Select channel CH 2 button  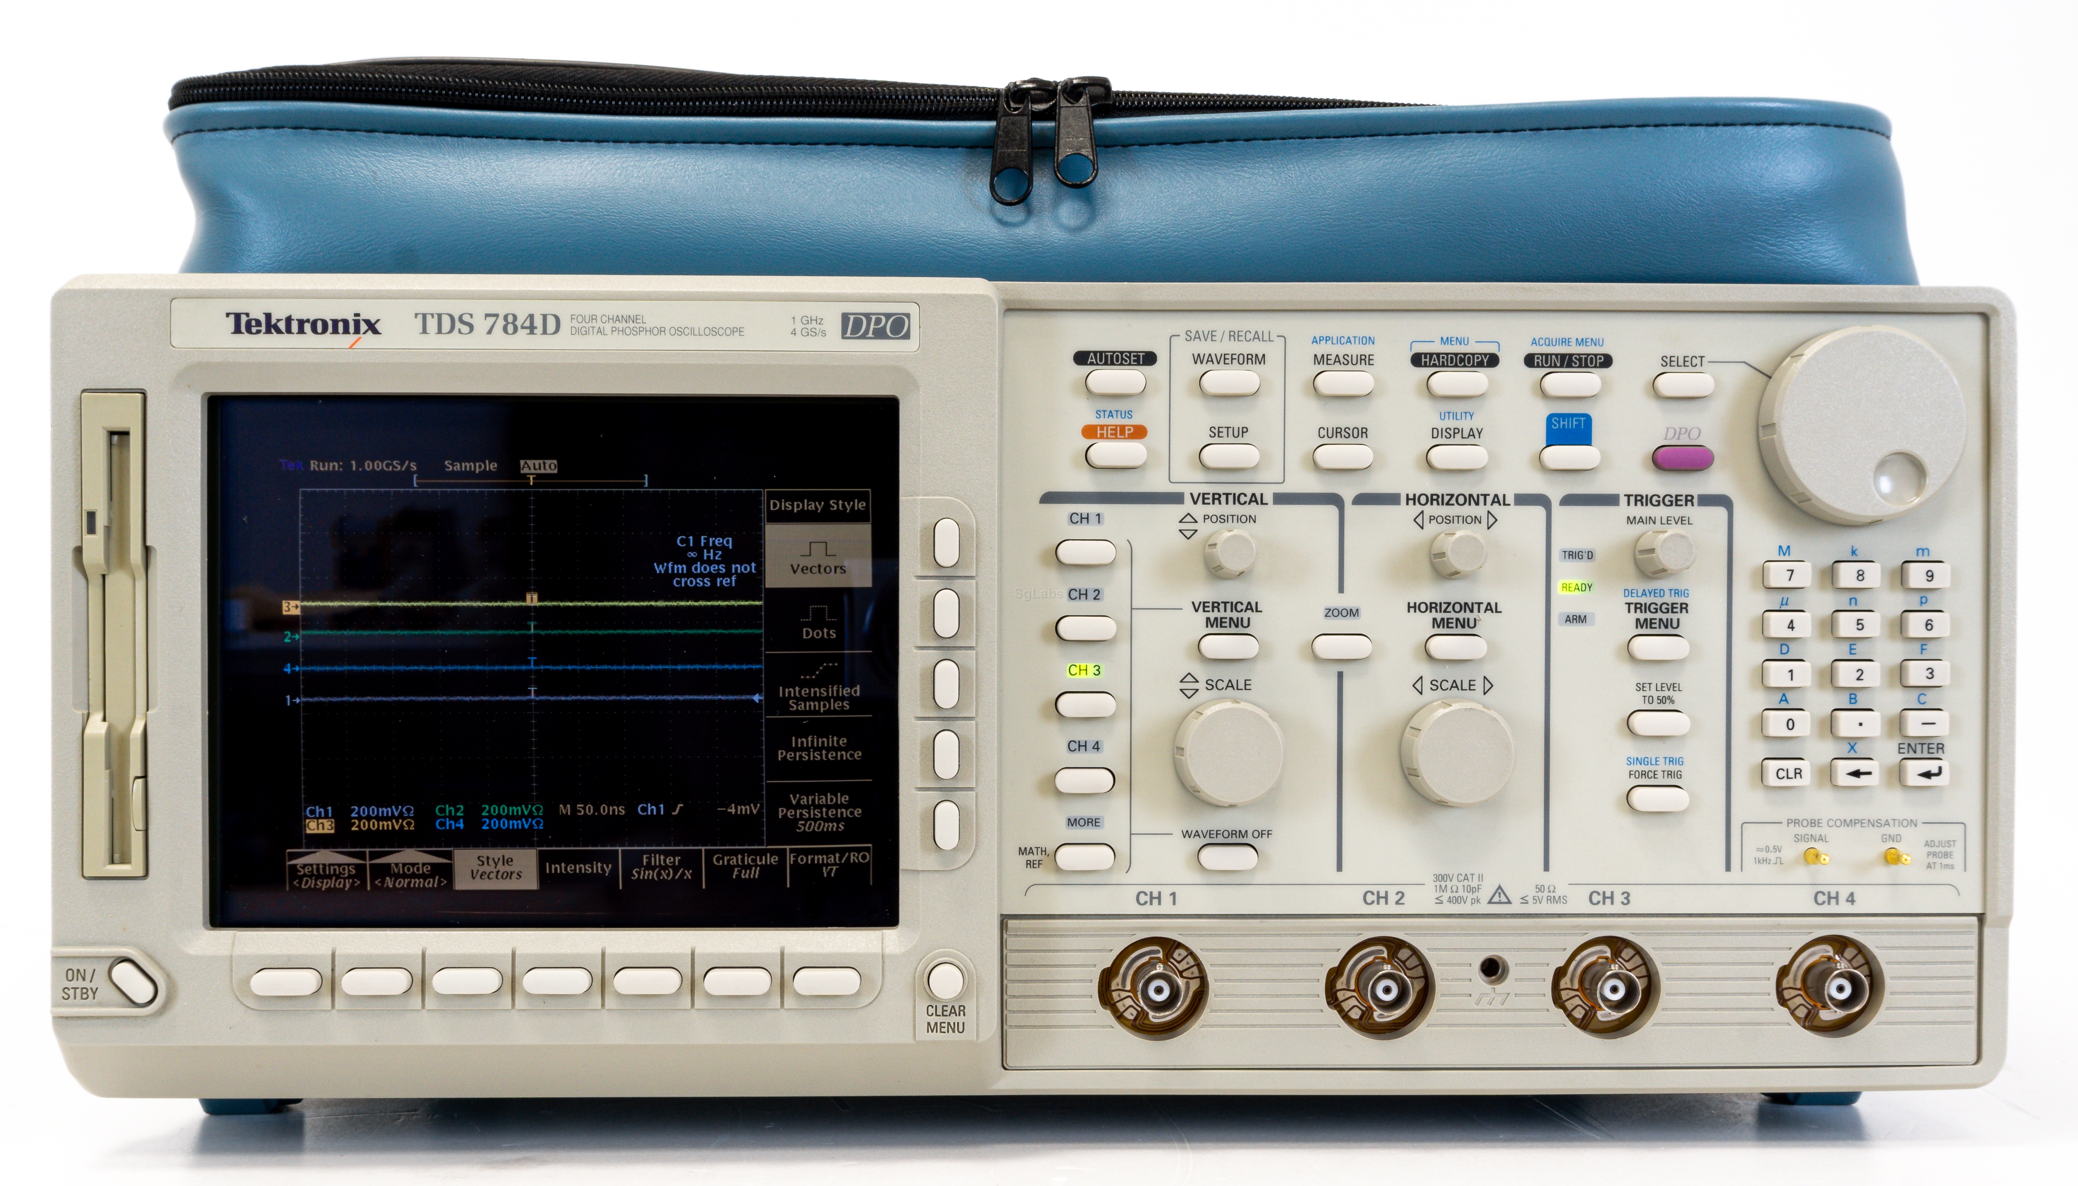1085,628
